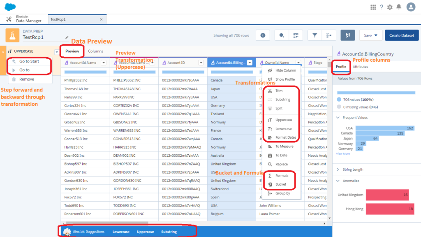Select Bucket menu item
The height and width of the screenshot is (237, 421).
(282, 184)
